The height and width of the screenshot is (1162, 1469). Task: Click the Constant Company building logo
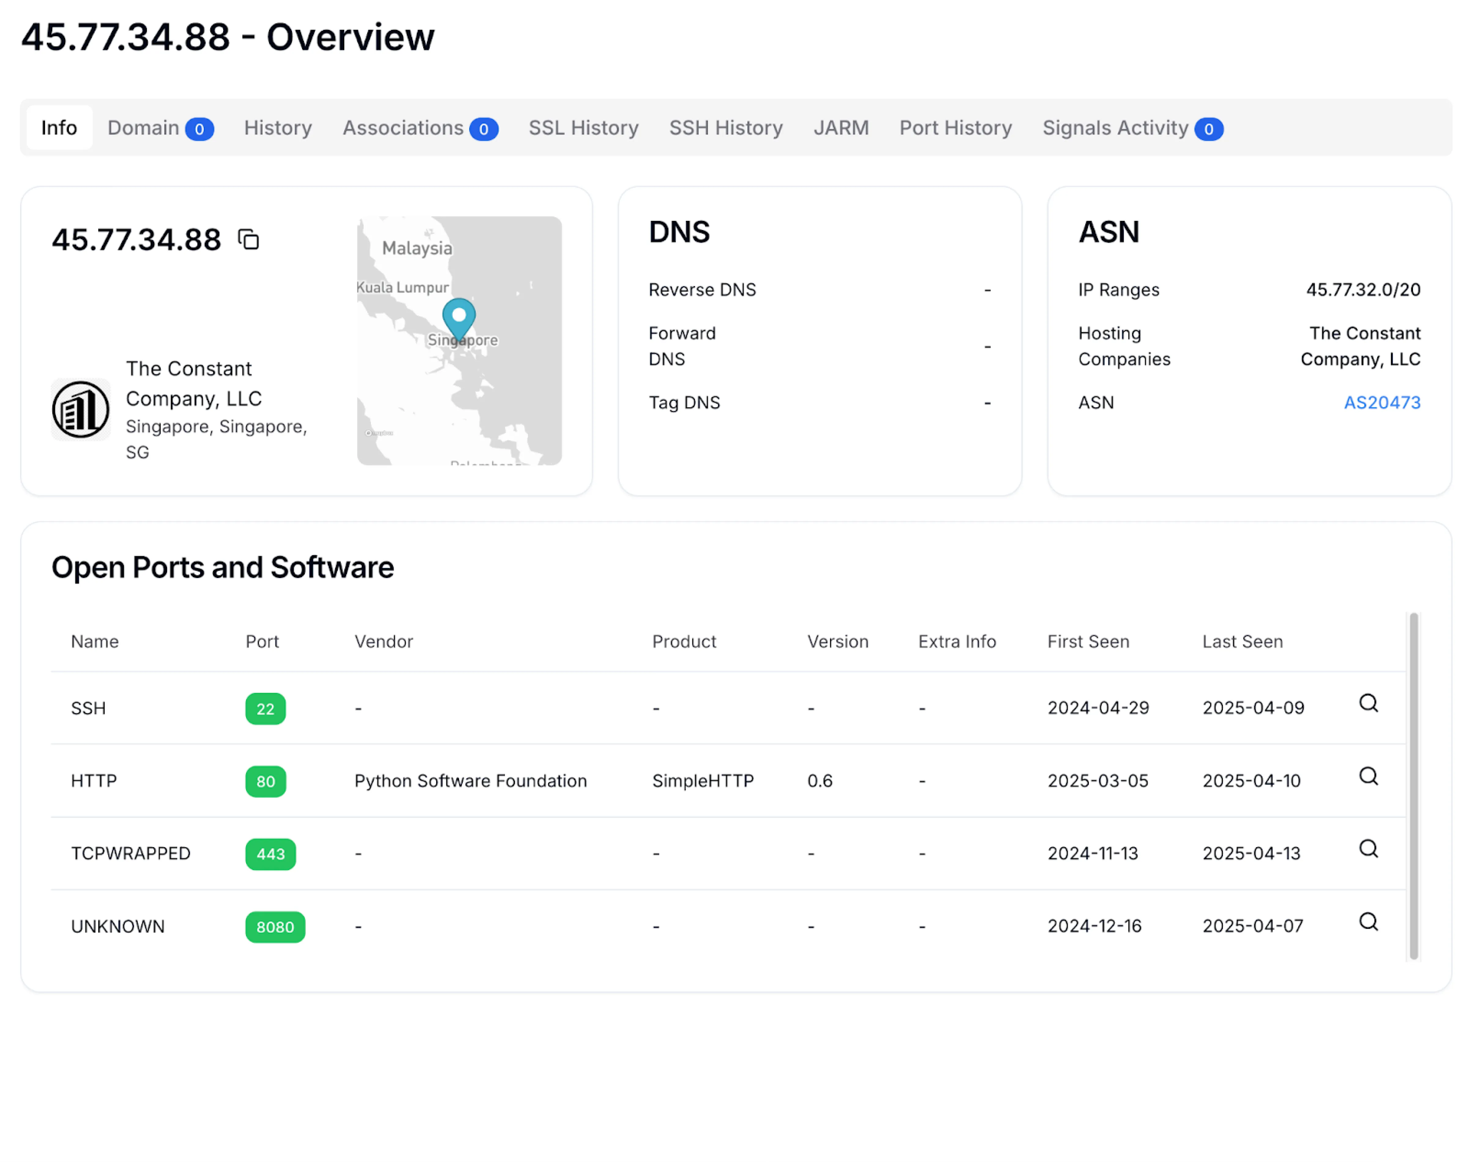tap(80, 409)
